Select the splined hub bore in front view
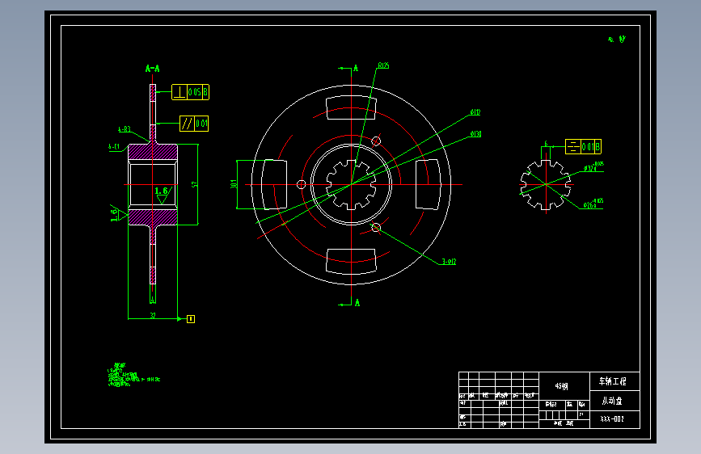This screenshot has width=701, height=454. click(x=352, y=184)
